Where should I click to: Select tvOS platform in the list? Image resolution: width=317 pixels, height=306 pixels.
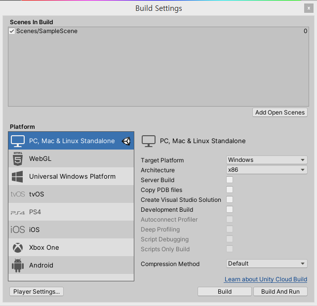pyautogui.click(x=71, y=194)
